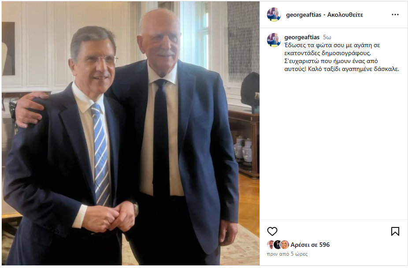
Task: Click the middle dark liker avatar
Action: [x=278, y=245]
